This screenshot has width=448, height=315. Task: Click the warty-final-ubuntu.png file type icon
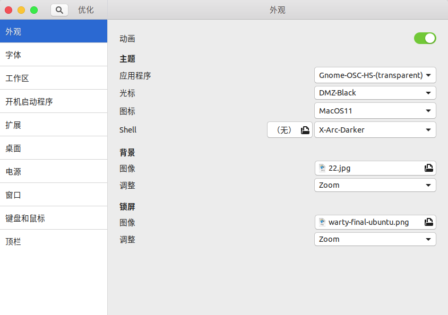322,222
